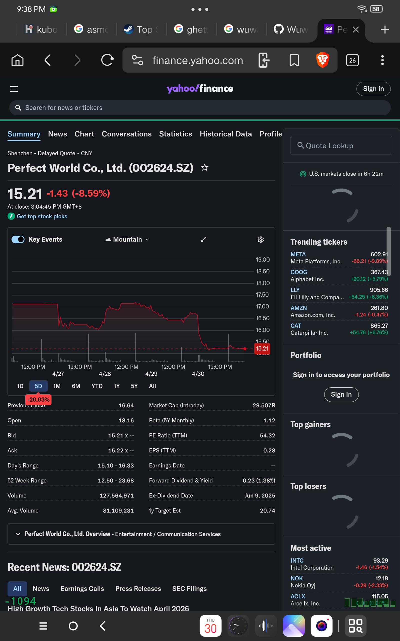Screen dimensions: 400x641
Task: Switch to the Steam Top browser tab
Action: coord(141,29)
